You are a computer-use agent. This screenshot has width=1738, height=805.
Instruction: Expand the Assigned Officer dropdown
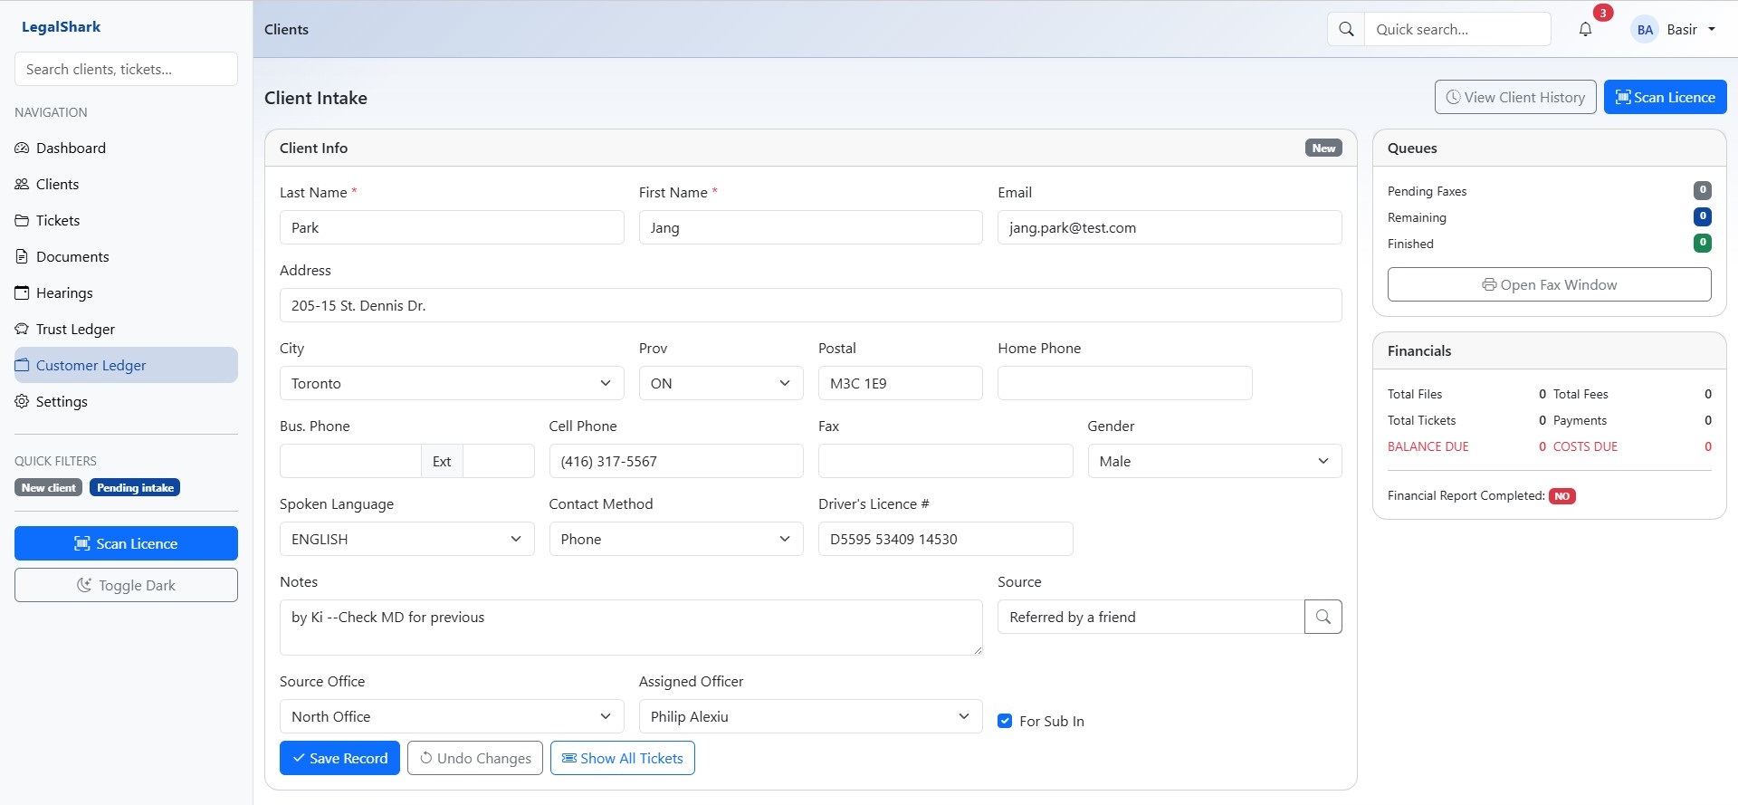point(809,716)
